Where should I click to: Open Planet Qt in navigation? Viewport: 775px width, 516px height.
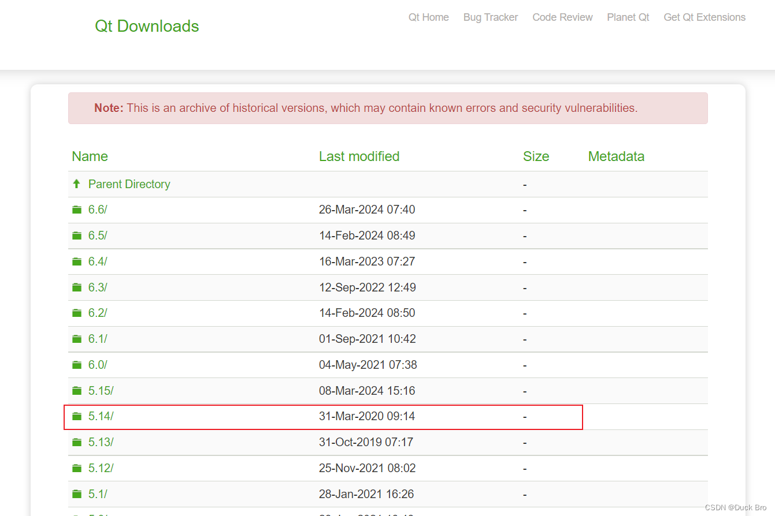[x=628, y=17]
